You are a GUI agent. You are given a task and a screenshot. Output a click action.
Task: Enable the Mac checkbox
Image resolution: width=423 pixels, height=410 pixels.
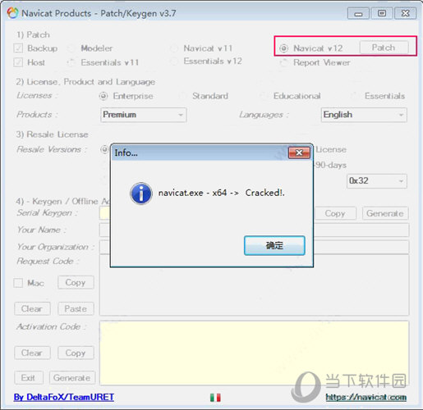[18, 283]
